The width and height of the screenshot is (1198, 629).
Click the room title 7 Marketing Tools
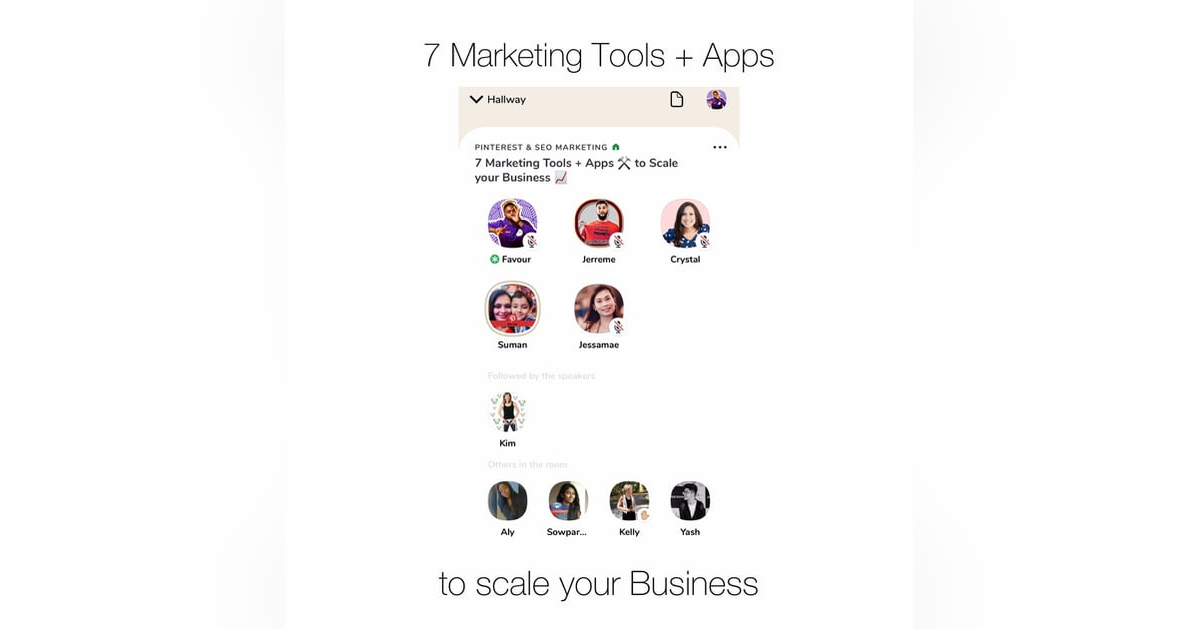pyautogui.click(x=576, y=170)
